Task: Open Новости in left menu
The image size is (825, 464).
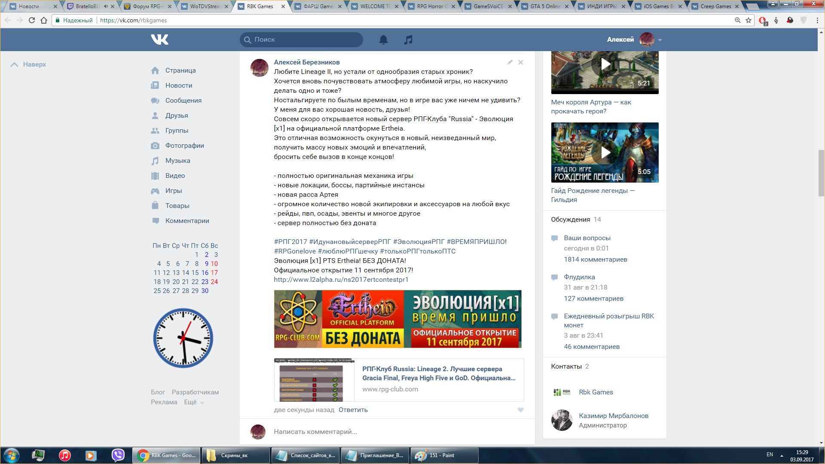Action: 179,85
